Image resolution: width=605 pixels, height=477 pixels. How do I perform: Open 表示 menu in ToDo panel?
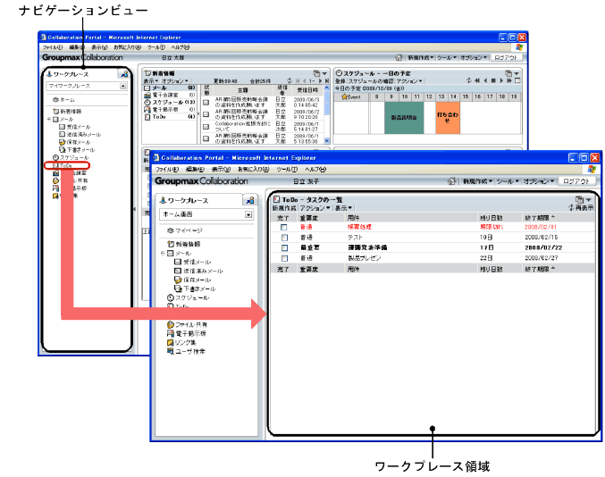[x=343, y=208]
